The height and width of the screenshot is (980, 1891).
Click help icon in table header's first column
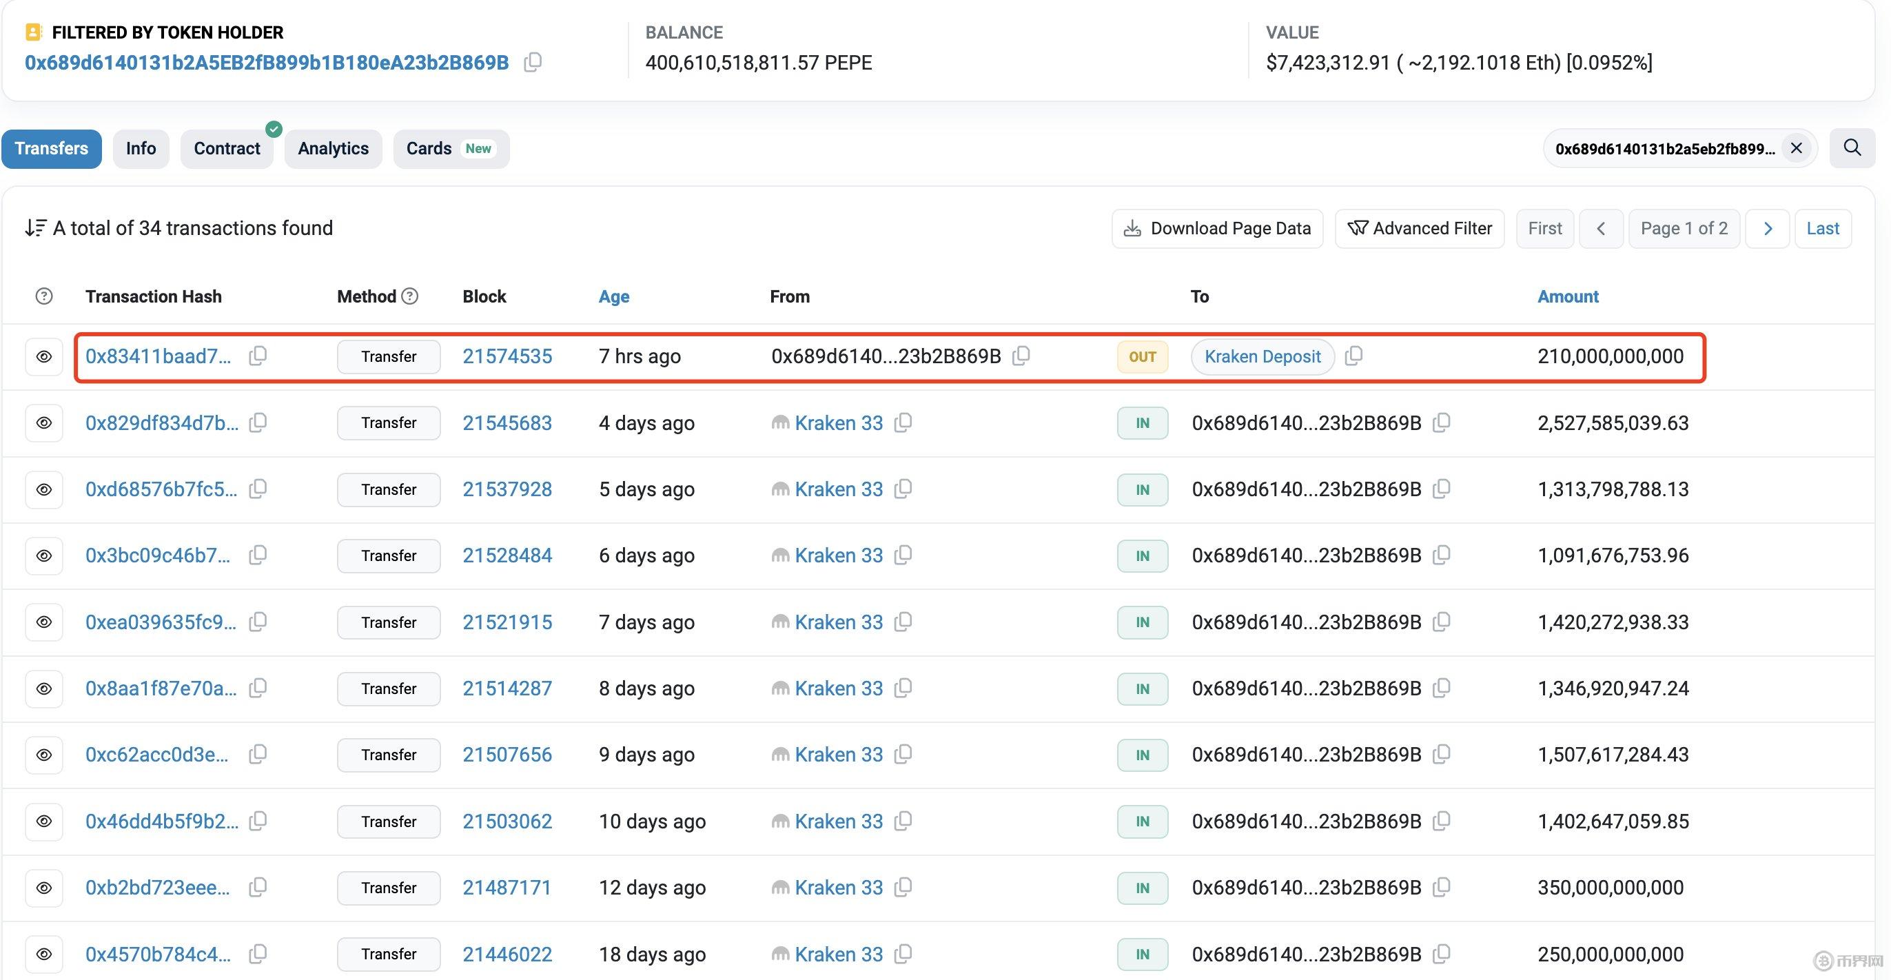[x=44, y=296]
